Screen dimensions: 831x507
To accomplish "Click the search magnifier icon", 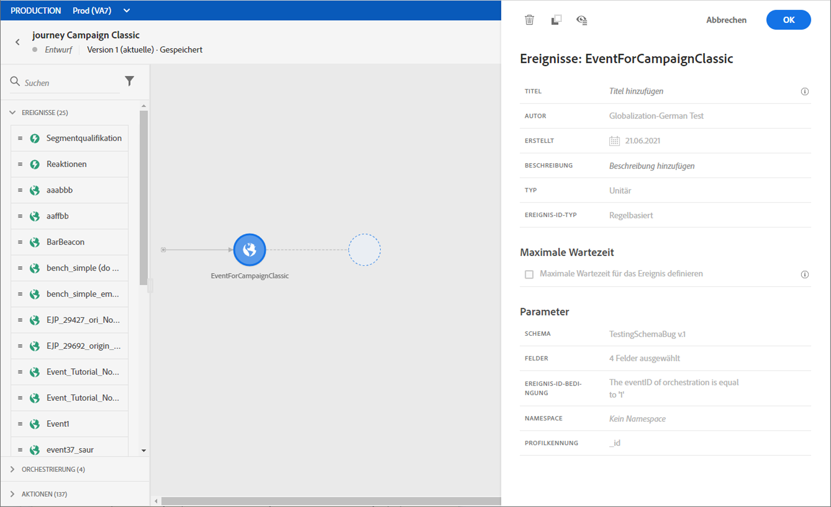I will (15, 81).
